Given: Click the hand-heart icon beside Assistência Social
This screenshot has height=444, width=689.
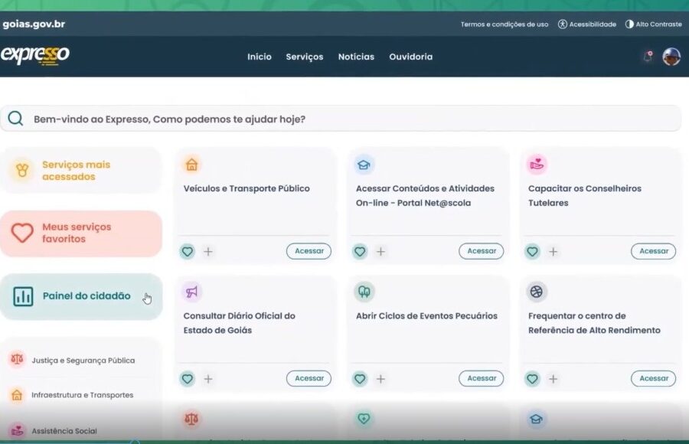Looking at the screenshot, I should (17, 430).
